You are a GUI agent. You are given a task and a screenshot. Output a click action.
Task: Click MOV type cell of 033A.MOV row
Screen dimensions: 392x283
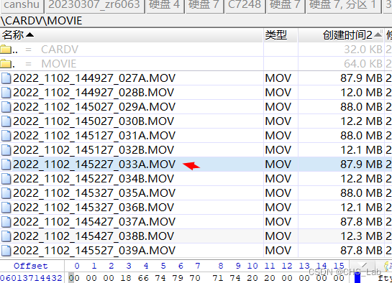click(x=278, y=164)
